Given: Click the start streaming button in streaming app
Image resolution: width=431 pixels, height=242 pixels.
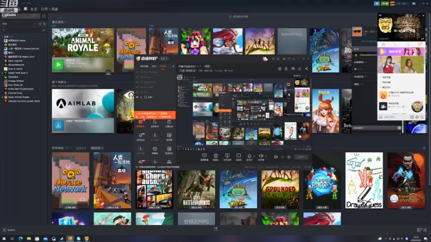Looking at the screenshot, I should pyautogui.click(x=301, y=157).
